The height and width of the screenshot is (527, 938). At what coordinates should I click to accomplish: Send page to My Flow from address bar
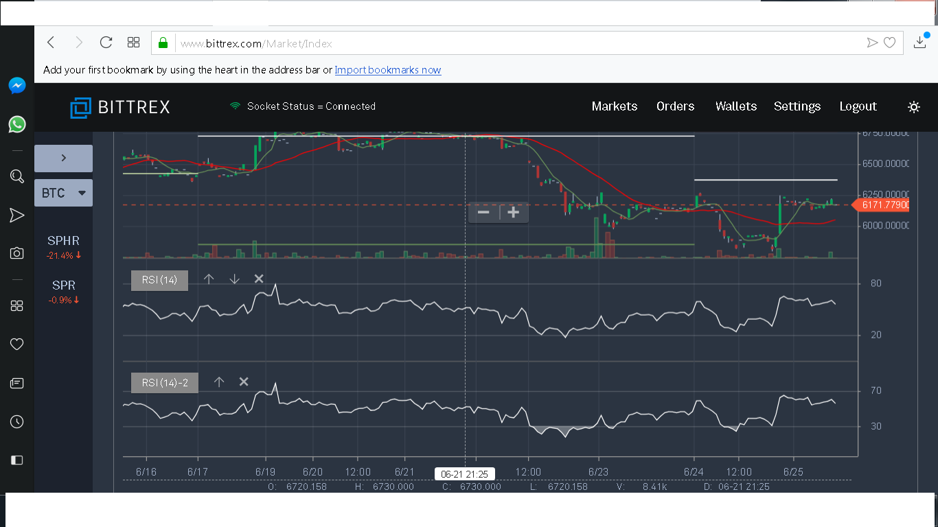[872, 43]
